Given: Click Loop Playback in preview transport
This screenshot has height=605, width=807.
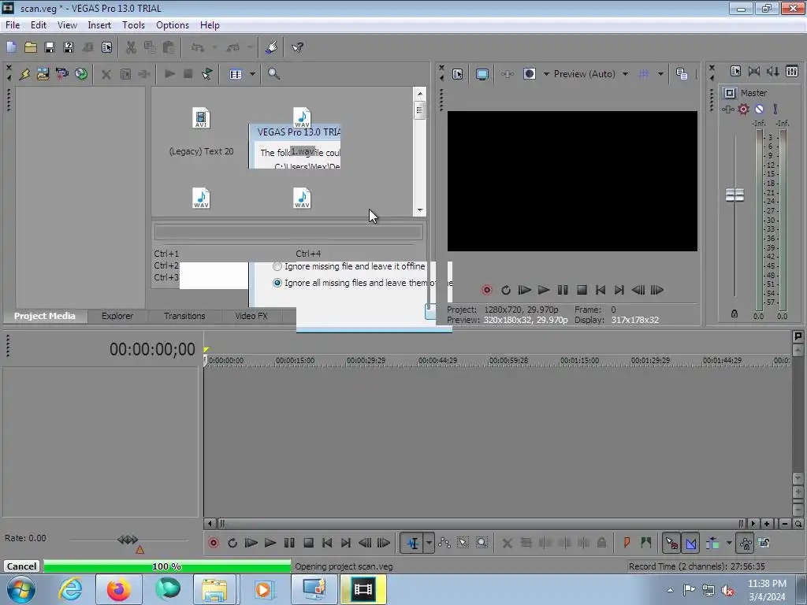Looking at the screenshot, I should [506, 290].
